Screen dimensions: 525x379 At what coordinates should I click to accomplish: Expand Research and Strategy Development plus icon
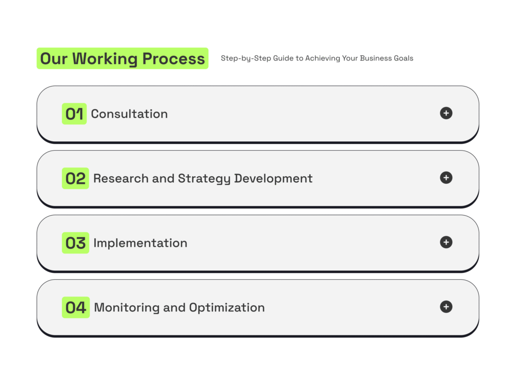tap(446, 178)
